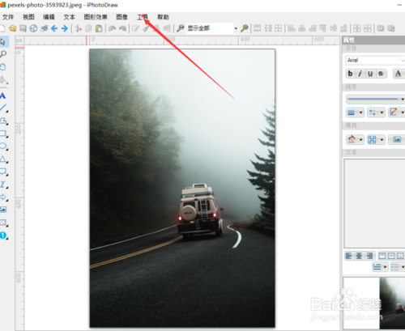Open the zoom level dropdown

click(x=236, y=28)
